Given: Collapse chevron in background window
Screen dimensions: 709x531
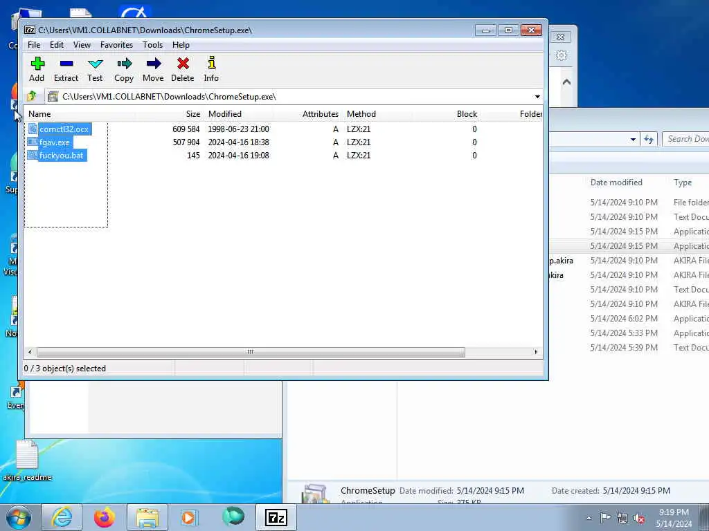Looking at the screenshot, I should pos(566,82).
